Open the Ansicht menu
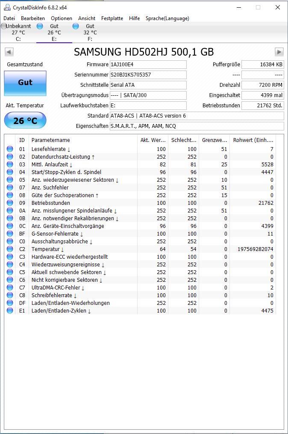Screen dimensions: 288x434 87,18
